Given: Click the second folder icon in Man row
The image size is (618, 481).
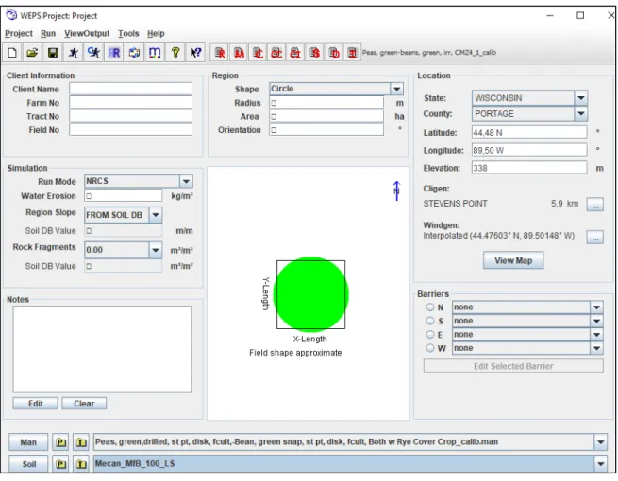Looking at the screenshot, I should point(81,442).
